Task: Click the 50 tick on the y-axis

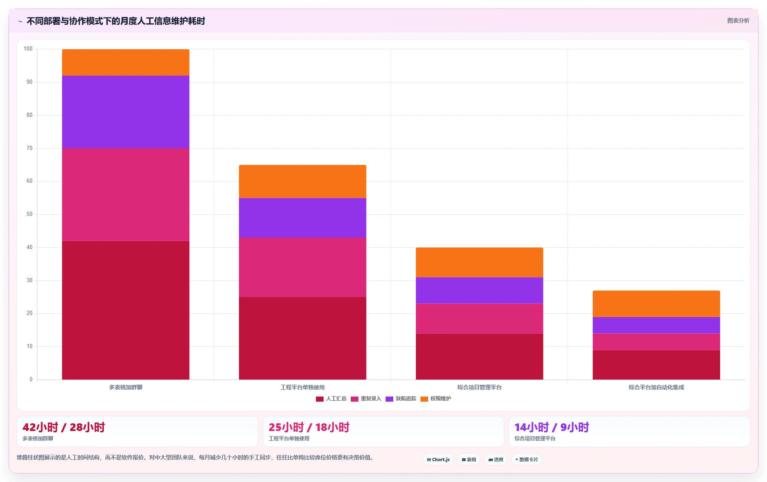Action: click(29, 214)
